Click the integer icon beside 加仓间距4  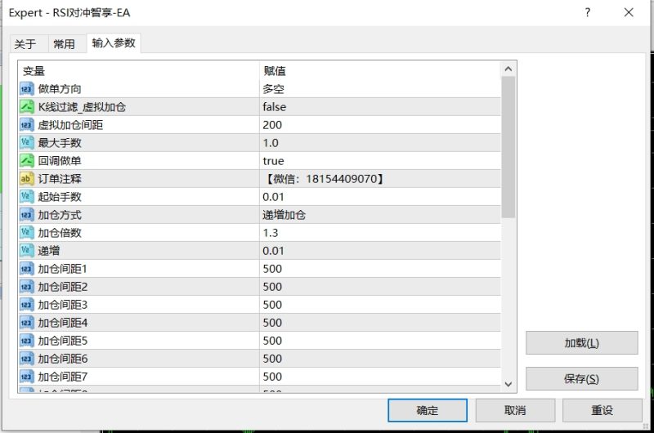coord(26,323)
